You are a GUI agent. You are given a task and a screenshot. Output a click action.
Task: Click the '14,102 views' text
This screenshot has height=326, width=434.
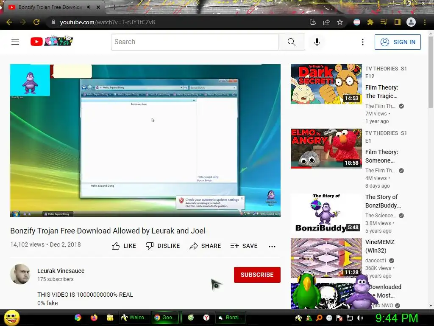27,244
